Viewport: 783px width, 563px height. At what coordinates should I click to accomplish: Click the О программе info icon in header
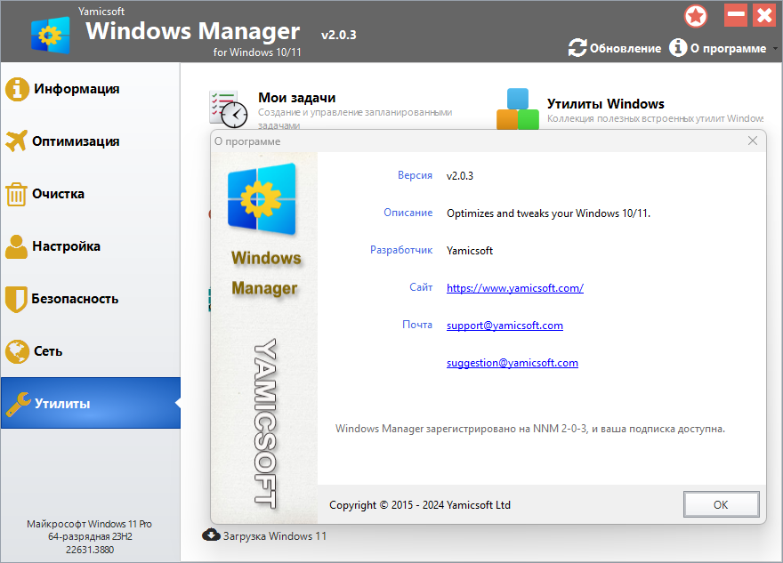tap(678, 48)
